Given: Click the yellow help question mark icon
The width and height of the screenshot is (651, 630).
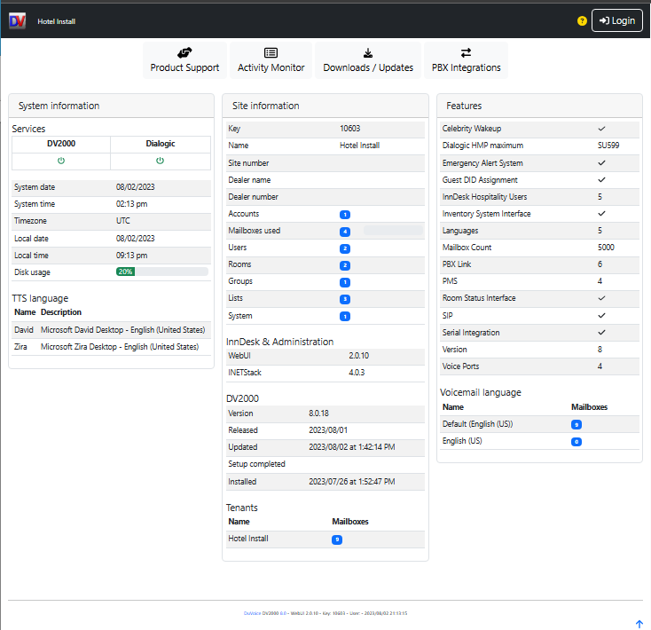Looking at the screenshot, I should pos(582,20).
